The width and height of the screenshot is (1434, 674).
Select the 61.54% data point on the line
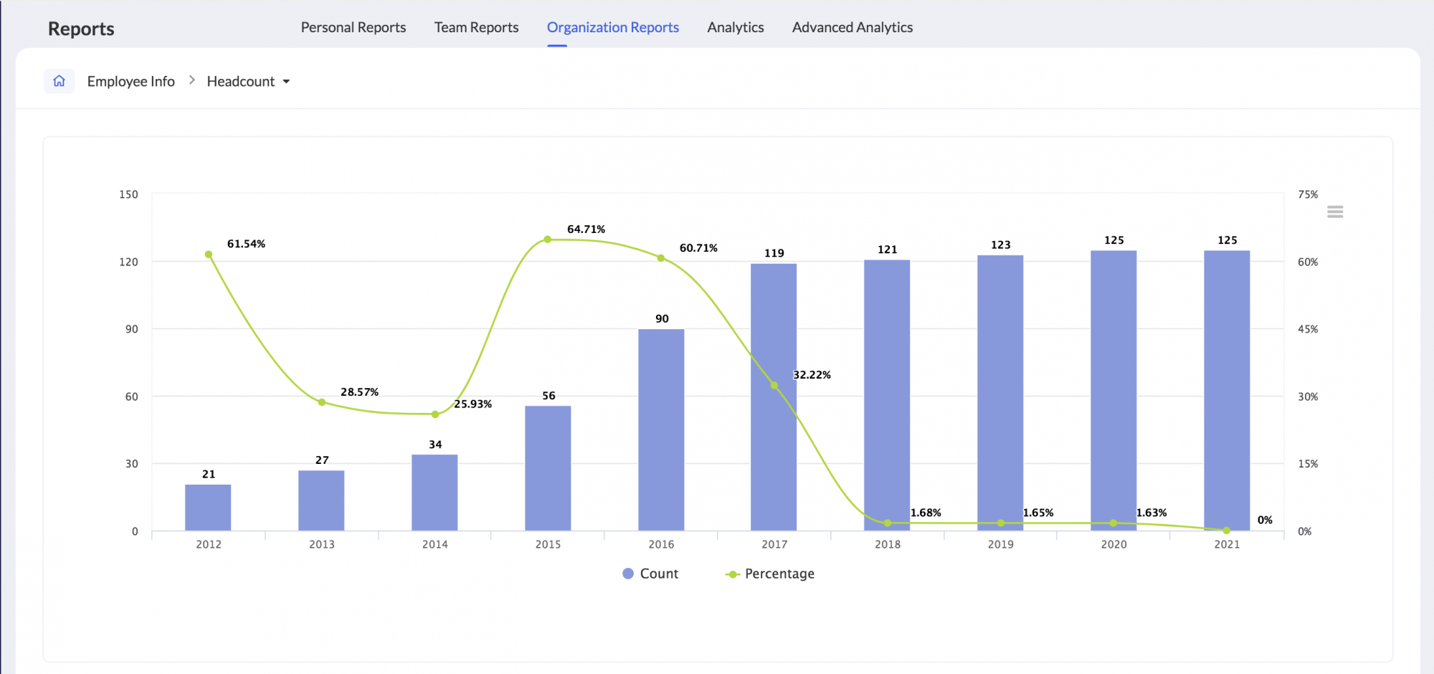point(208,253)
